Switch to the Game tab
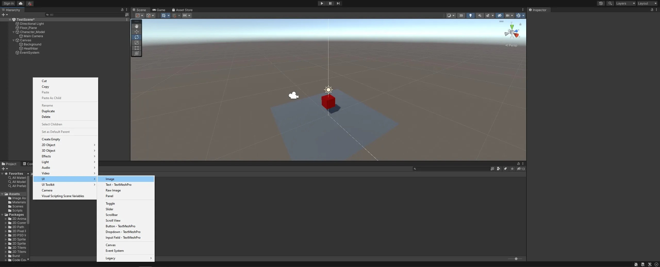 tap(159, 10)
